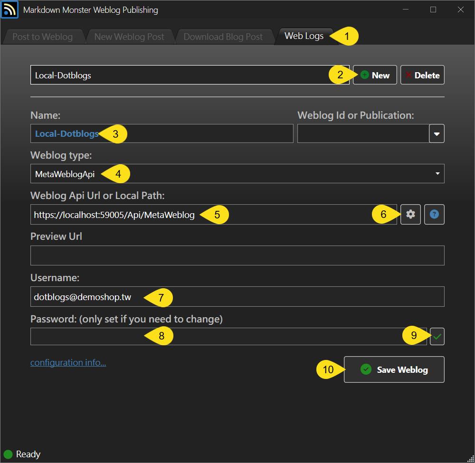
Task: Click the gear icon beside the Api Url
Action: click(410, 215)
